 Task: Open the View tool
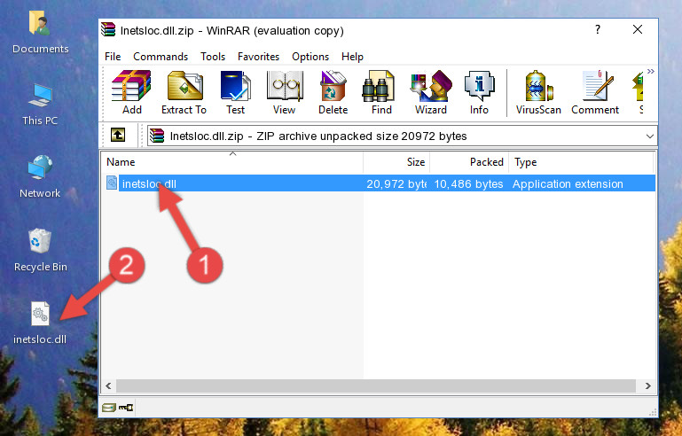(x=285, y=92)
